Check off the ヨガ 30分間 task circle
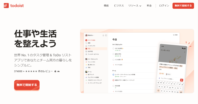This screenshot has height=104, width=198. (113, 48)
